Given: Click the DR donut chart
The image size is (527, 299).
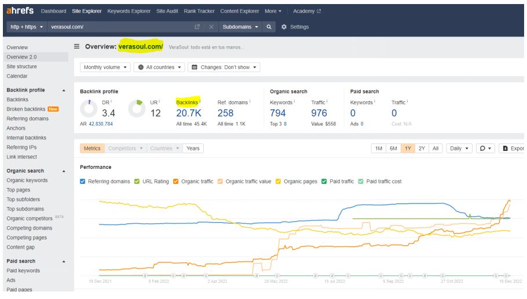Looking at the screenshot, I should point(89,108).
